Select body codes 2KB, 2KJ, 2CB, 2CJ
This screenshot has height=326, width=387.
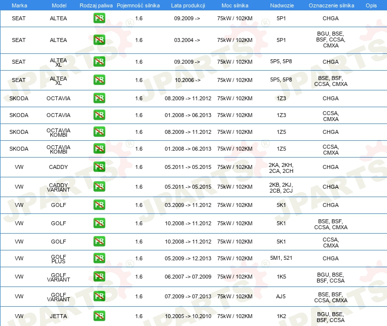[x=281, y=188]
